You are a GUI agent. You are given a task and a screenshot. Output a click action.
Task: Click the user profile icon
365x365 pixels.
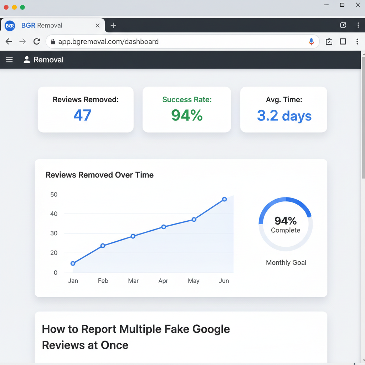click(x=27, y=60)
